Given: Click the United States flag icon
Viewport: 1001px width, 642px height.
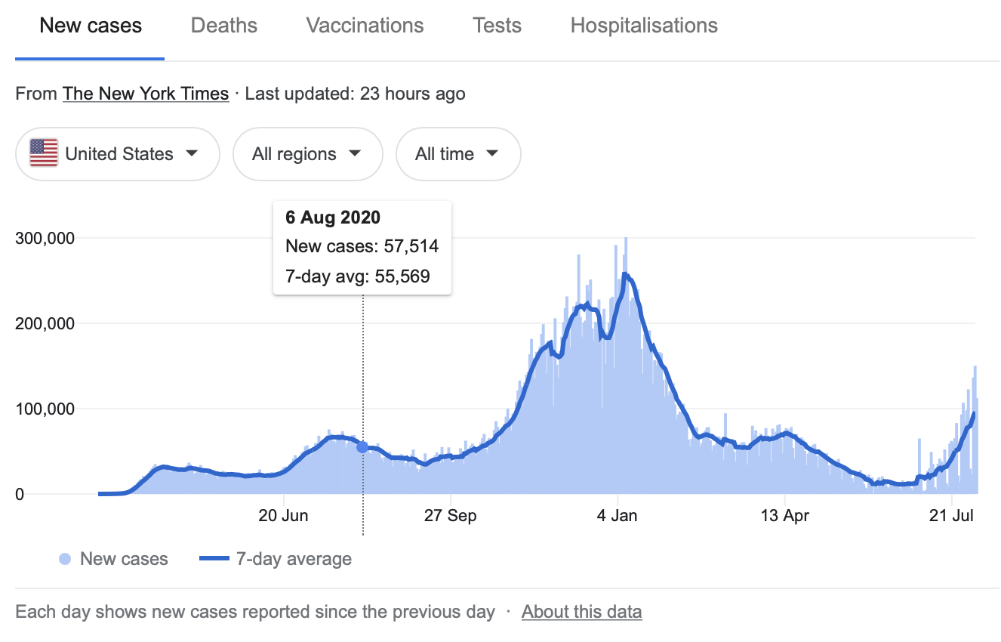Looking at the screenshot, I should tap(44, 154).
